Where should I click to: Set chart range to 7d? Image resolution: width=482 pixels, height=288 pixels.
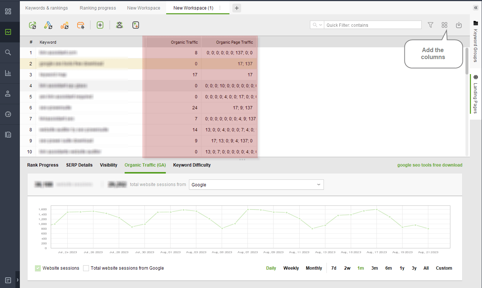(334, 268)
